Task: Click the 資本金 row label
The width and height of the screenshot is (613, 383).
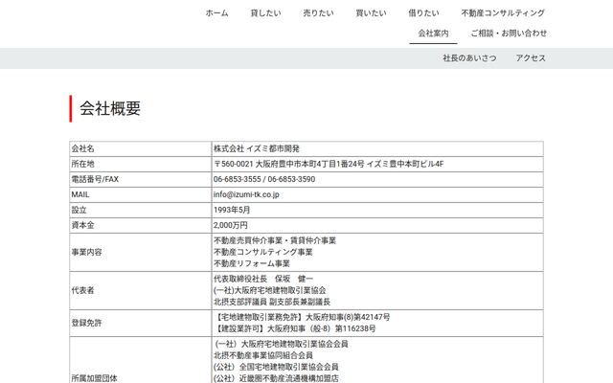Action: [83, 225]
